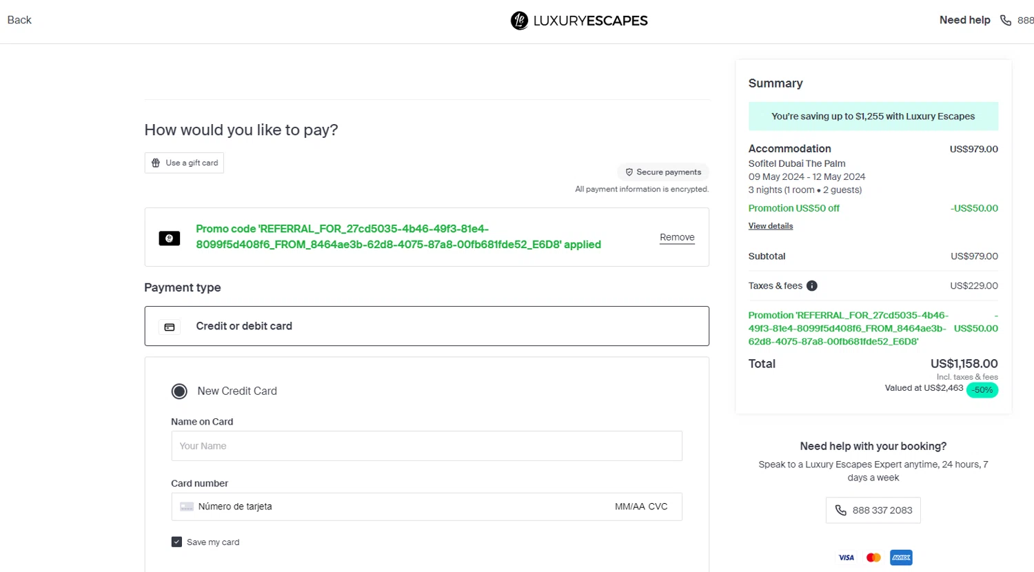This screenshot has width=1034, height=572.
Task: Click the Name on Card input field
Action: [426, 446]
